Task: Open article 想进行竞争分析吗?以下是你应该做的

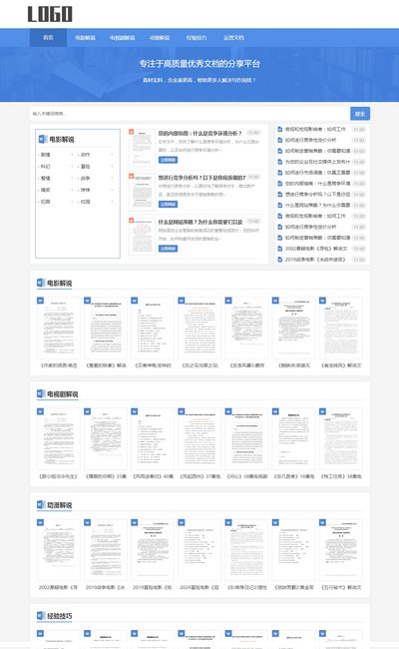Action: pos(201,178)
